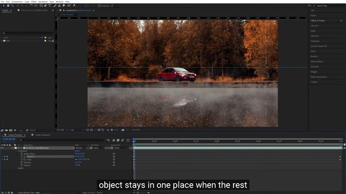346x194 pixels.
Task: Select the Pen tool
Action: coord(45,6)
